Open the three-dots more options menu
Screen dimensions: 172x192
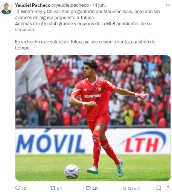(x=168, y=5)
